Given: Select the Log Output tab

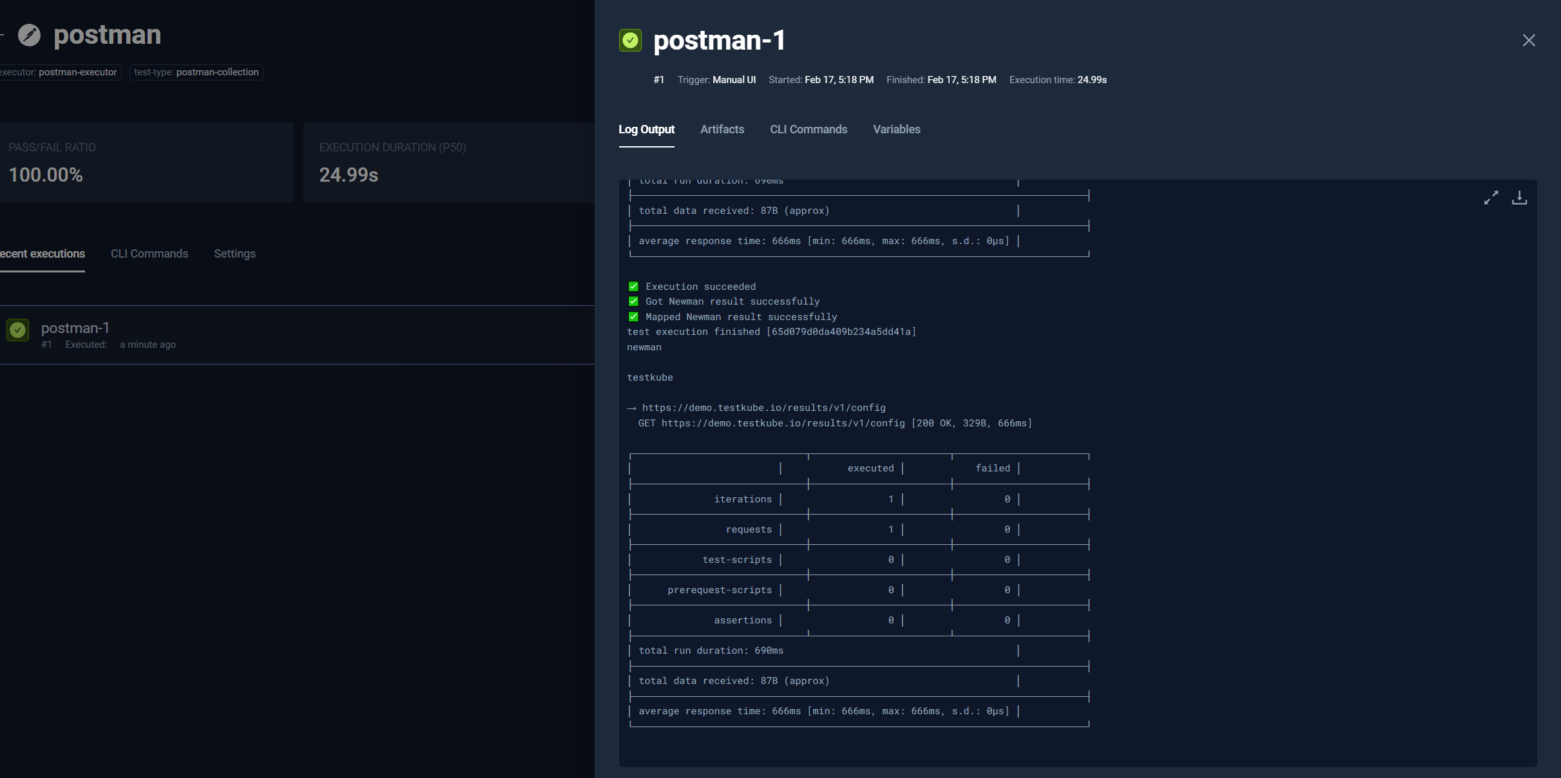Looking at the screenshot, I should click(646, 129).
